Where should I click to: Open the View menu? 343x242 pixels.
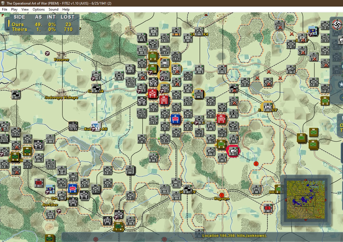(x=25, y=9)
